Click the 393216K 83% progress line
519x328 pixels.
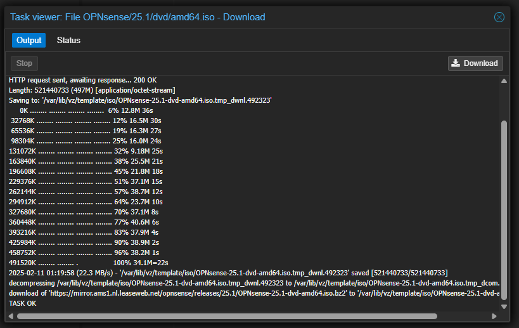click(x=84, y=232)
